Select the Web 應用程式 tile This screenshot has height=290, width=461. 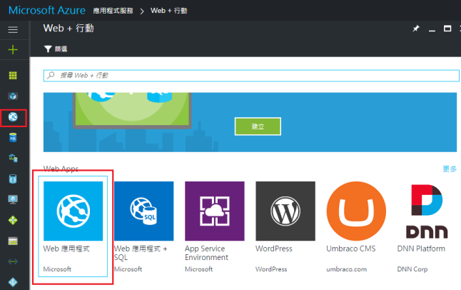click(73, 226)
